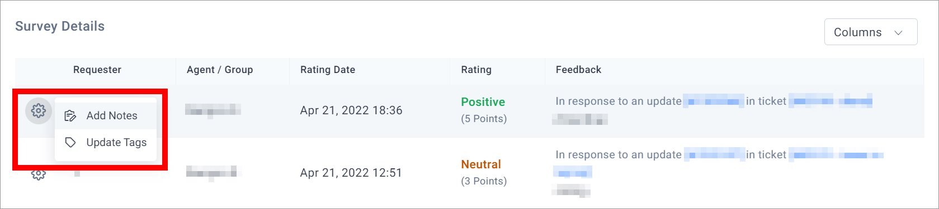The width and height of the screenshot is (939, 209).
Task: Click the Rating column header
Action: (476, 70)
